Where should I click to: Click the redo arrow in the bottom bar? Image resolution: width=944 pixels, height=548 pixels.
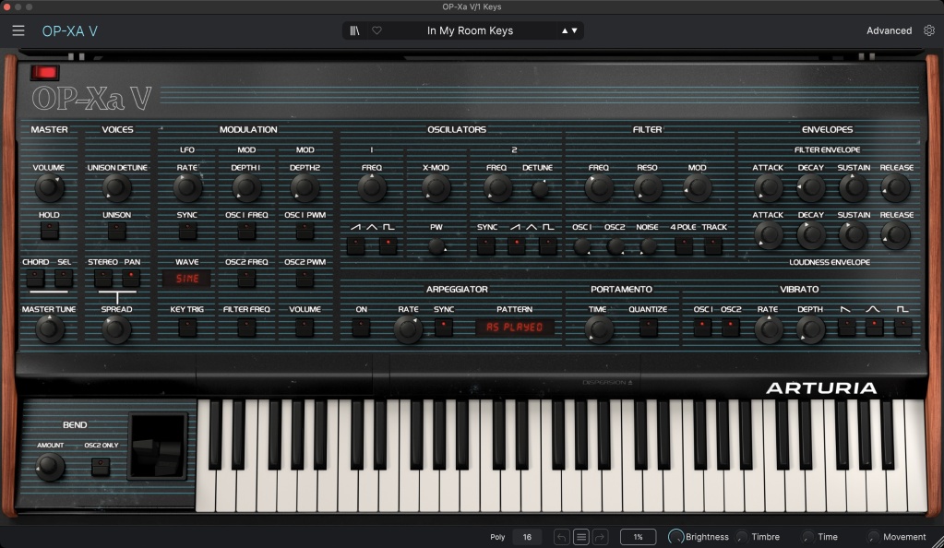(600, 537)
